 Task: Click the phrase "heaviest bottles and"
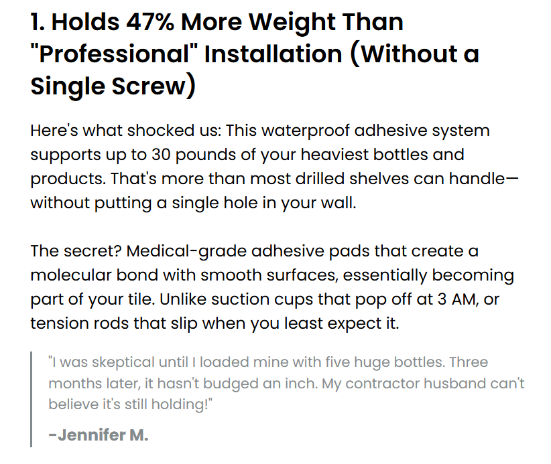point(382,155)
